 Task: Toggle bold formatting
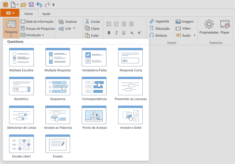coord(109,33)
